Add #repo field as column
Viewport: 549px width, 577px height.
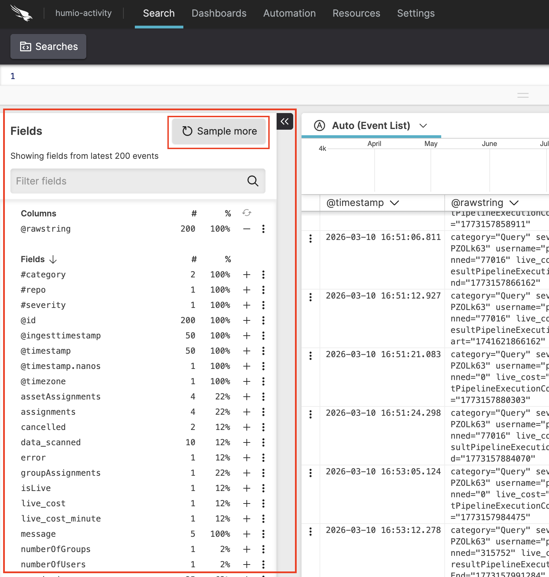(x=247, y=290)
